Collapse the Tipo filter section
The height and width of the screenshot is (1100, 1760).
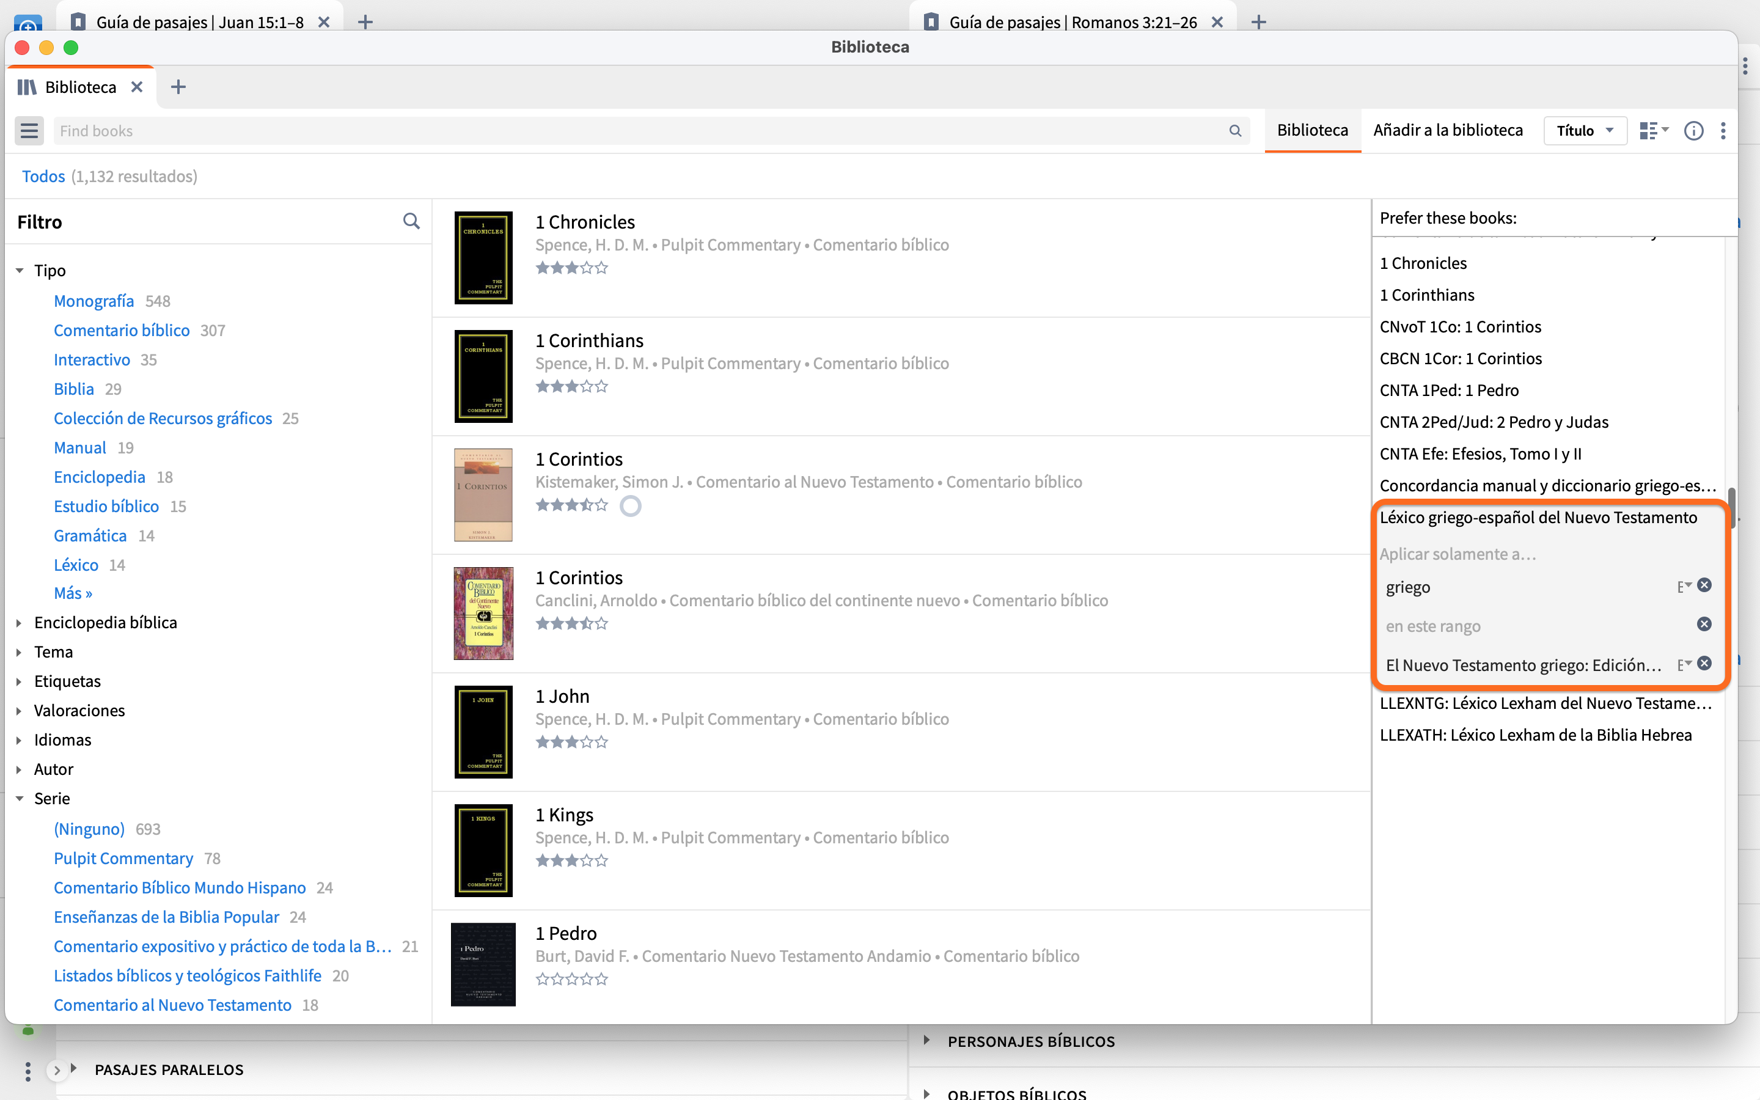[x=20, y=271]
